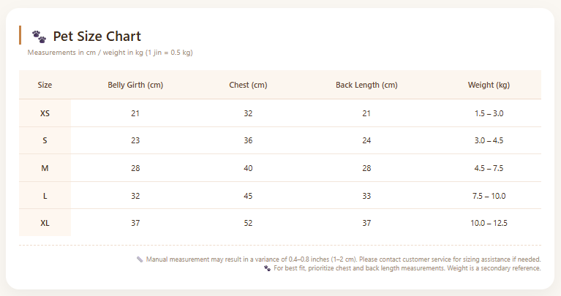Select the Size column header
This screenshot has width=561, height=296.
click(45, 85)
